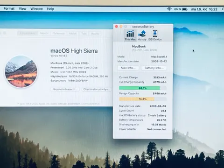Switch to the iOS Device view
Screen dimensions: 224x168
click(155, 35)
